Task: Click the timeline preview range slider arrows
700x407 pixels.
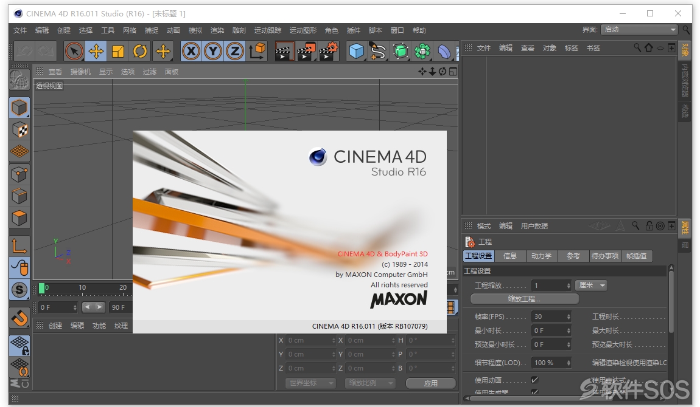Action: click(93, 307)
